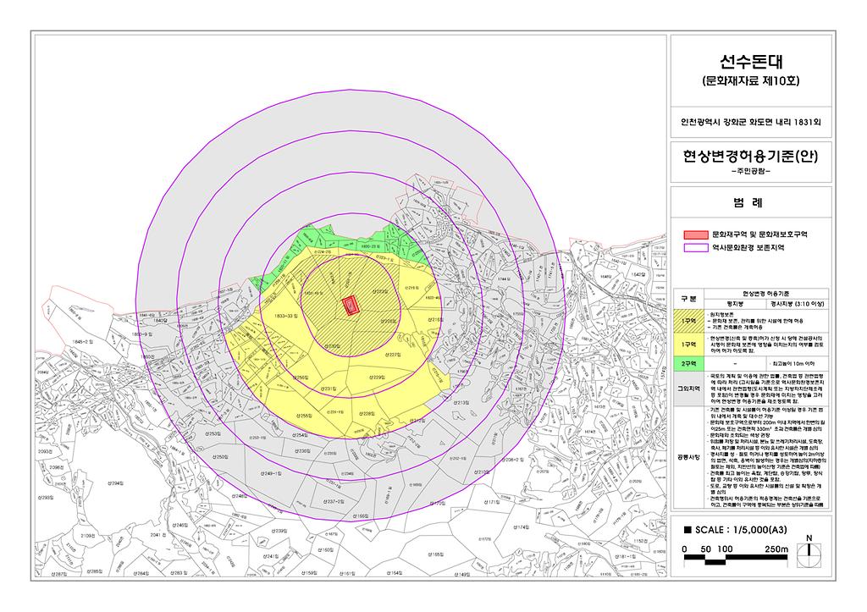Click the red legend swatch for 문화재구역
The width and height of the screenshot is (867, 612).
pos(696,233)
